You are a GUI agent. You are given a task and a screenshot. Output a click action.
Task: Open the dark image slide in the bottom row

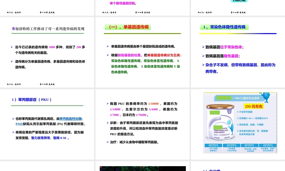(142, 168)
